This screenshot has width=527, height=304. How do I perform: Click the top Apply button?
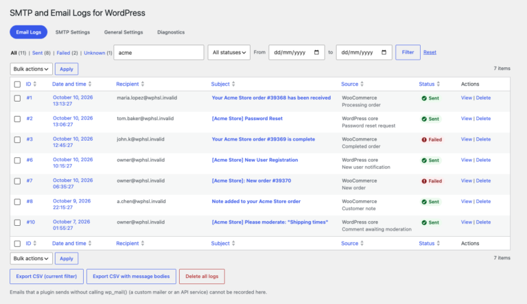67,69
